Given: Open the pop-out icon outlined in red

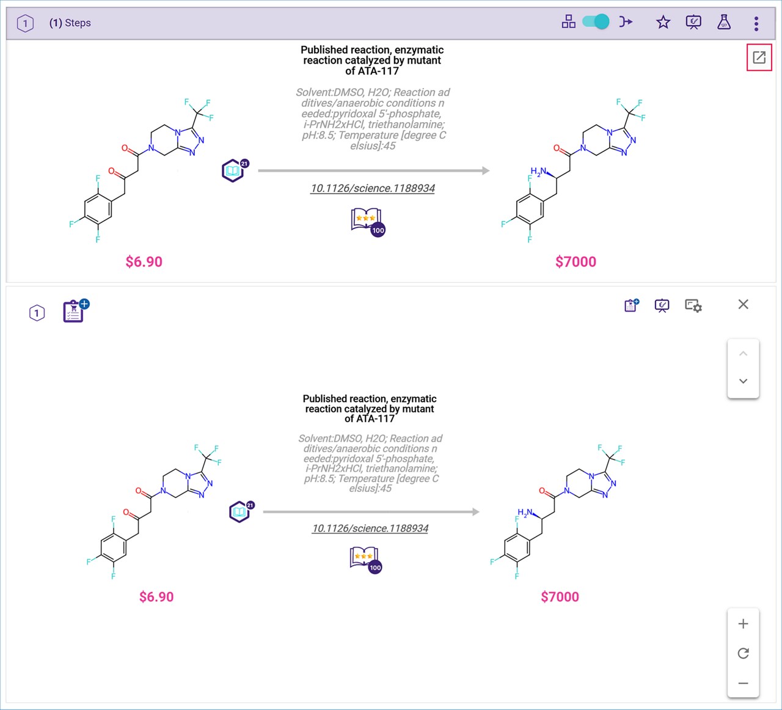Looking at the screenshot, I should (759, 58).
